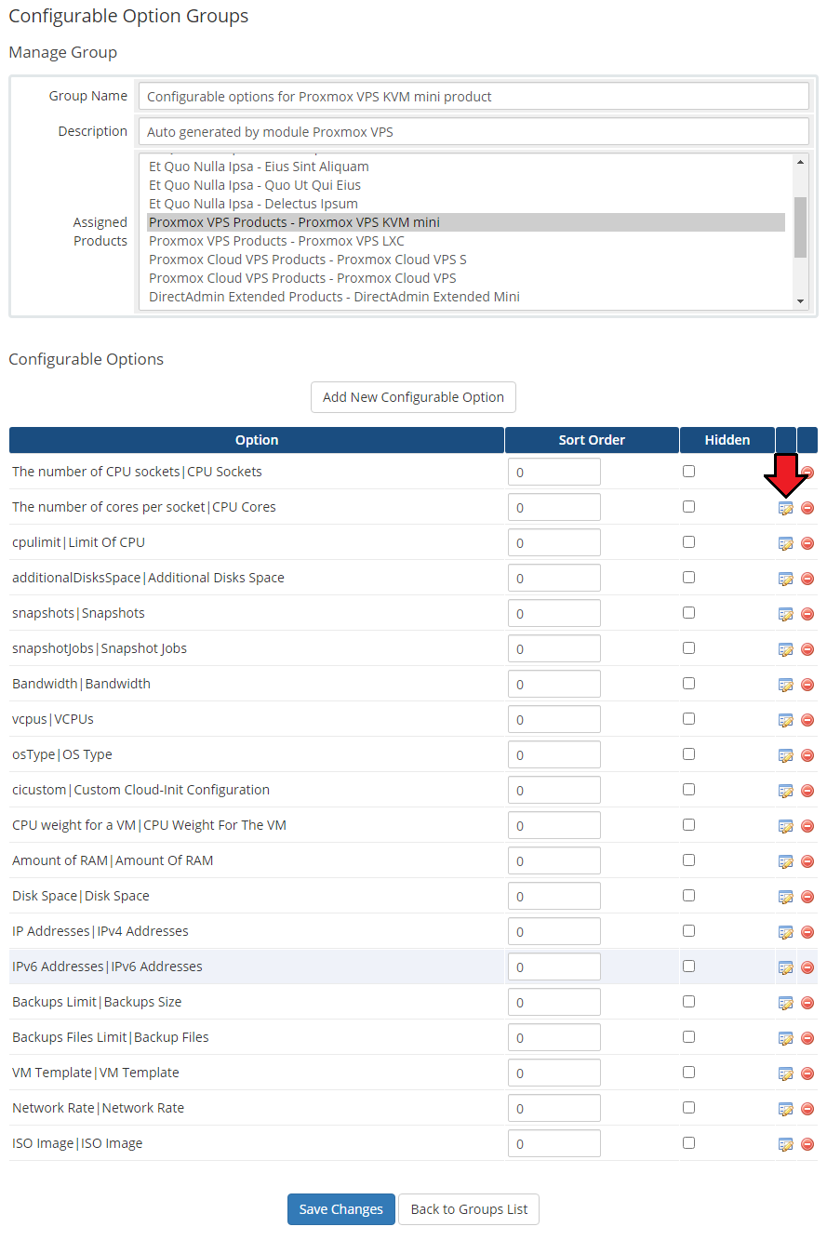Edit the Disk Space option
This screenshot has height=1240, width=827.
coord(786,897)
